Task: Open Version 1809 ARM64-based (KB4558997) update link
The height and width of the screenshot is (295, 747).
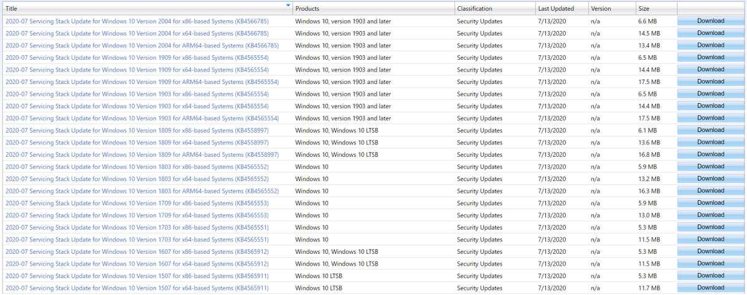Action: tap(142, 155)
